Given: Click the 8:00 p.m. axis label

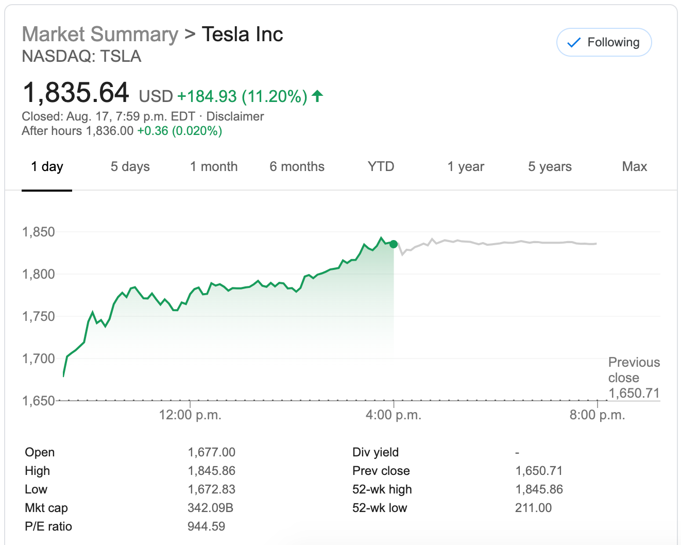Looking at the screenshot, I should click(597, 415).
